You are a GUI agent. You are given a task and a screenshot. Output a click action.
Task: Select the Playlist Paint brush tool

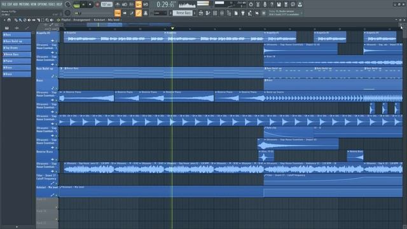click(20, 20)
